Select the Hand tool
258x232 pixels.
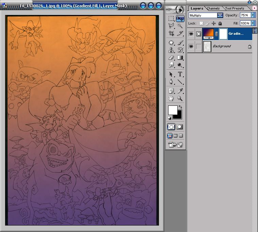171,99
